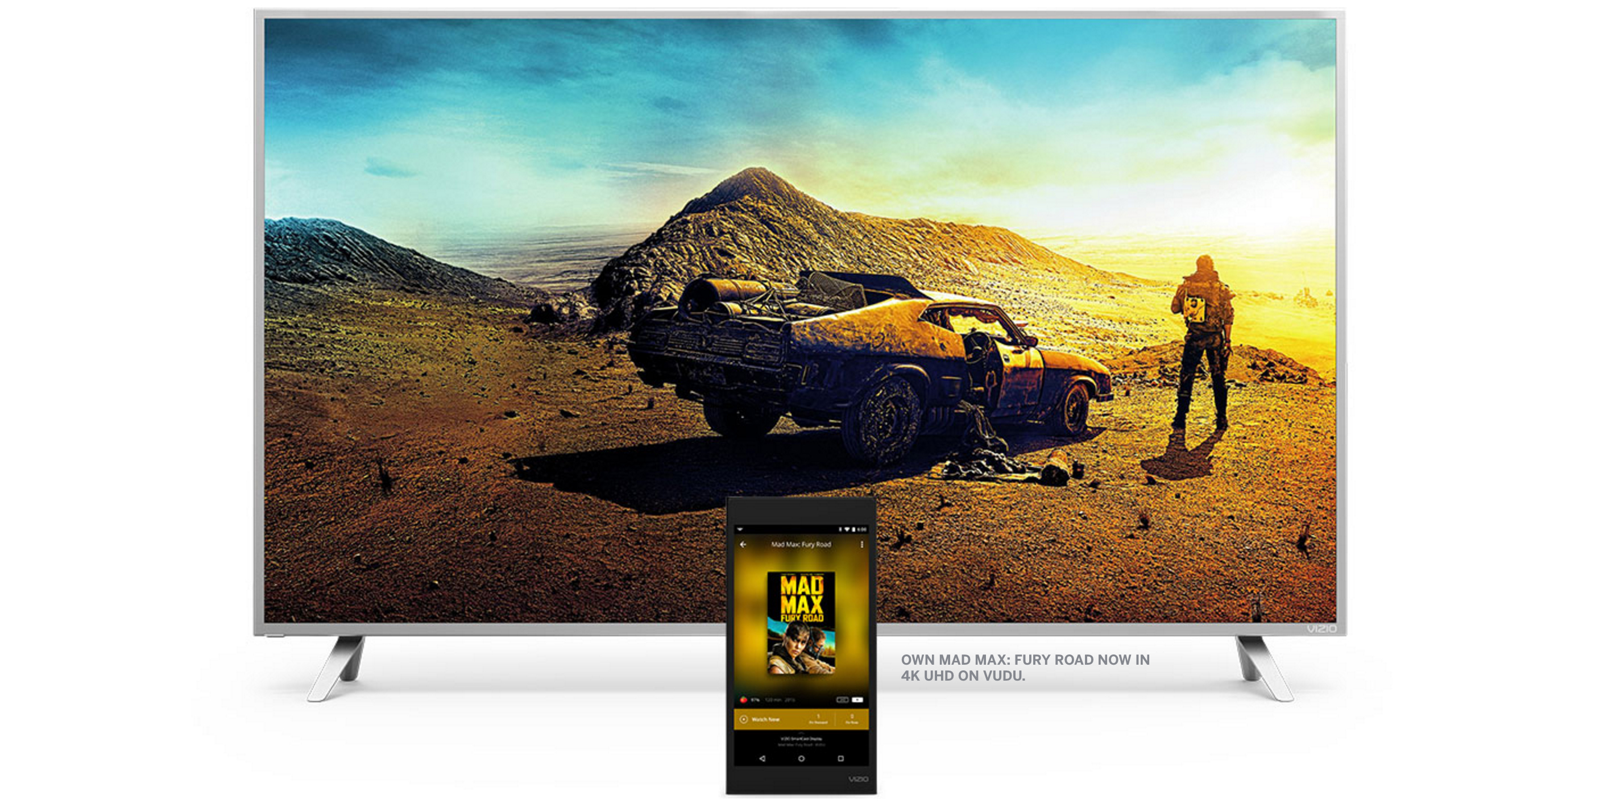1616x808 pixels.
Task: Select the On Demand count option
Action: (x=819, y=719)
